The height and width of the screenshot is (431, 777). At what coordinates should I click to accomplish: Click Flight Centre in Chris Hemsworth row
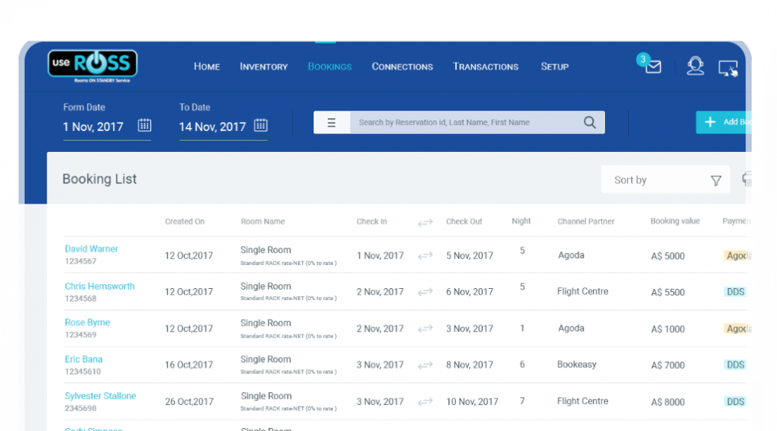tap(582, 291)
